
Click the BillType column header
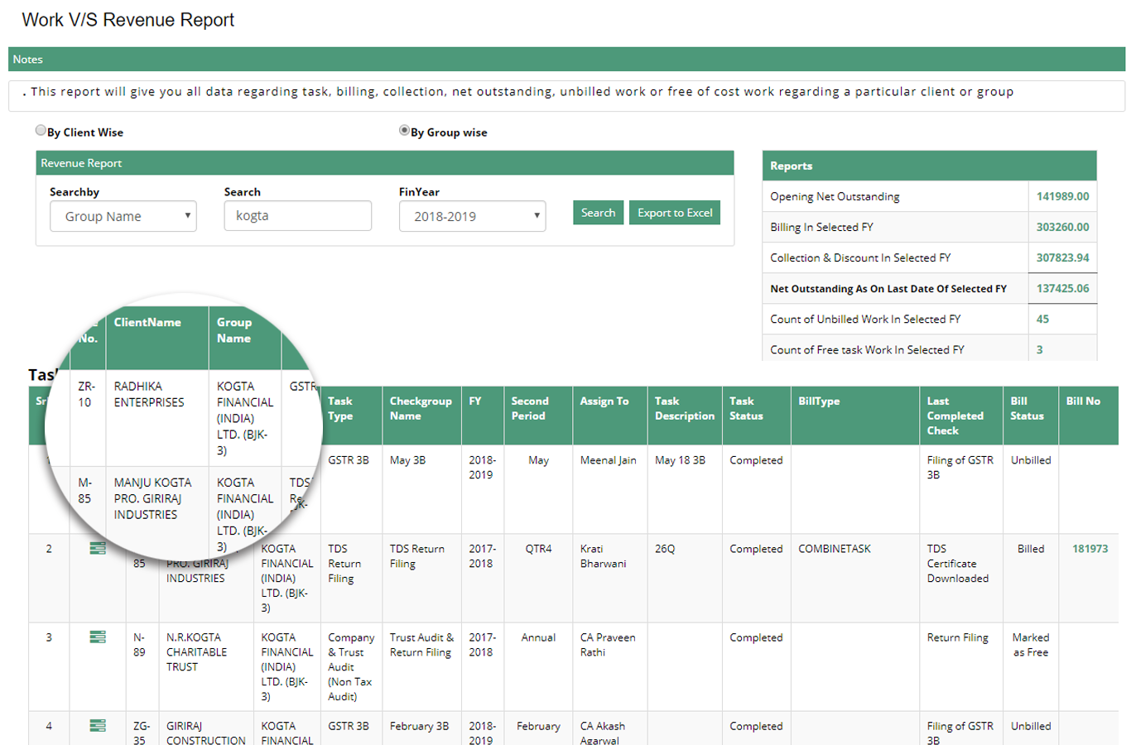coord(855,416)
